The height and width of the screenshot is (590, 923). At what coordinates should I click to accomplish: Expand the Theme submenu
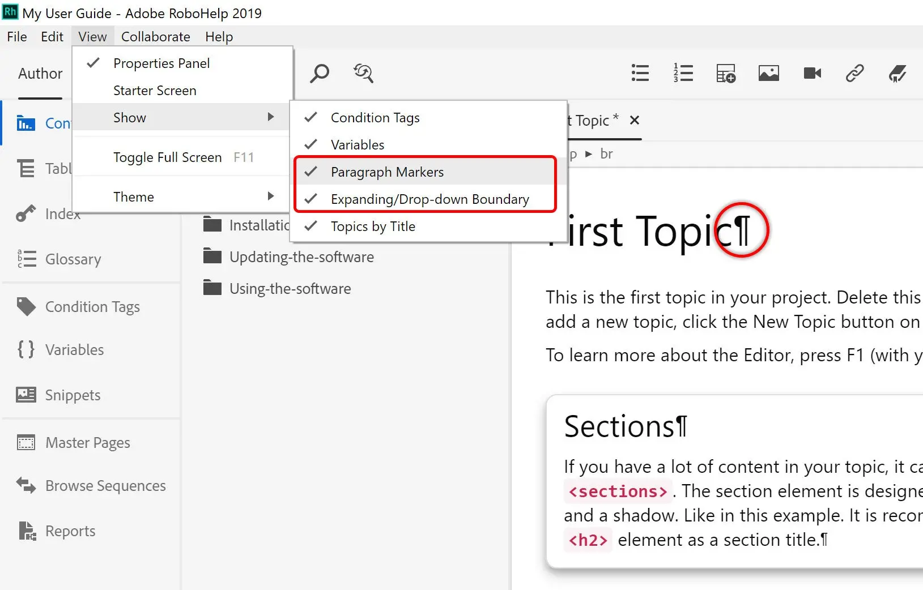click(x=134, y=196)
